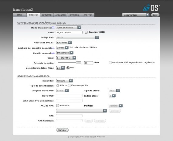The height and width of the screenshot is (141, 173).
Task: Open the Tipo de Clave HEX dropdown
Action: click(x=114, y=91)
